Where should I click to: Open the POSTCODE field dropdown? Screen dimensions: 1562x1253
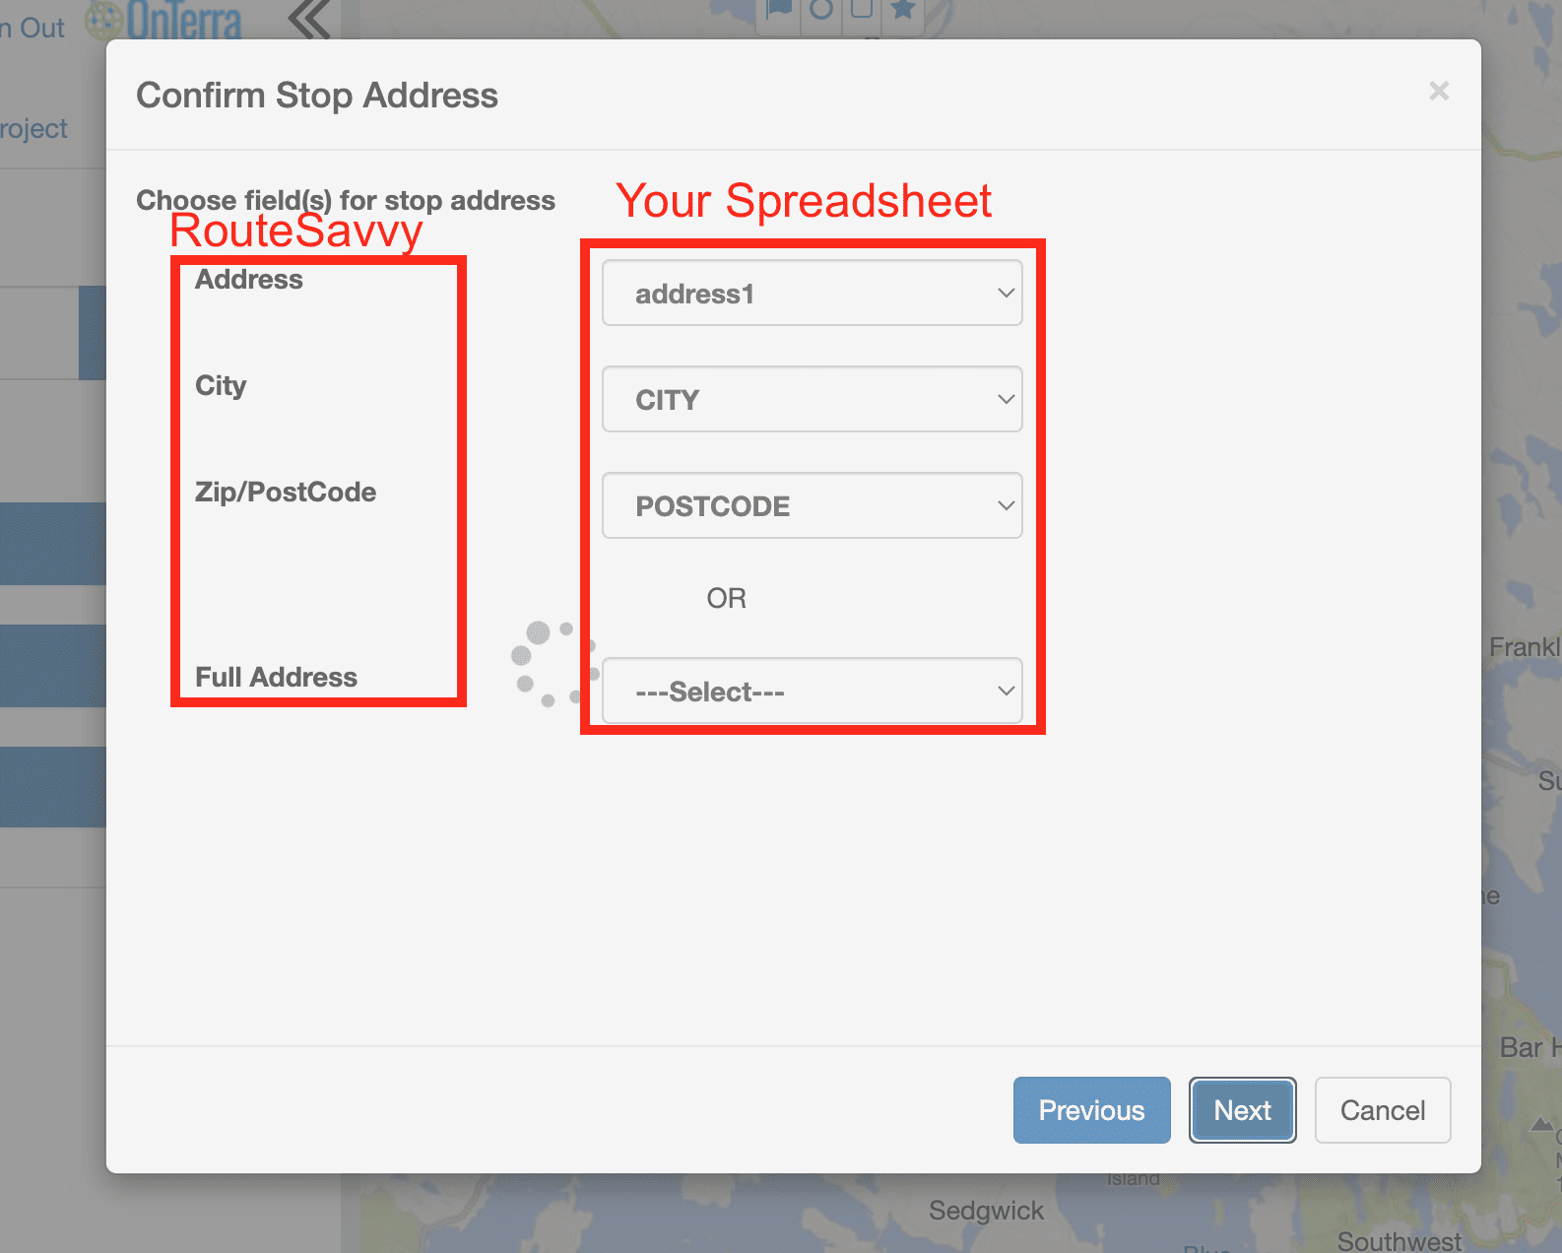[813, 505]
